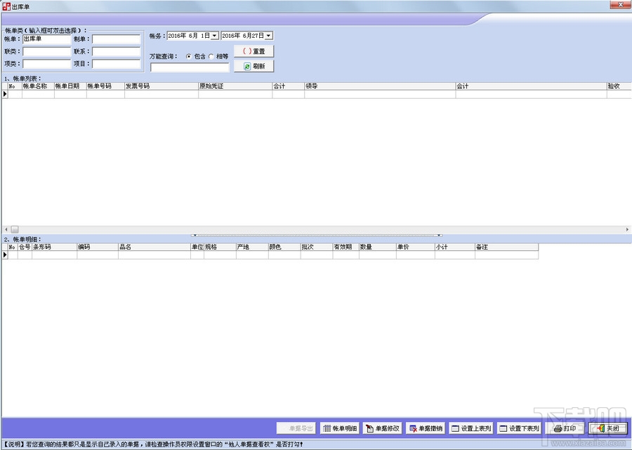
Task: Click the 领导 column header
Action: coord(380,86)
